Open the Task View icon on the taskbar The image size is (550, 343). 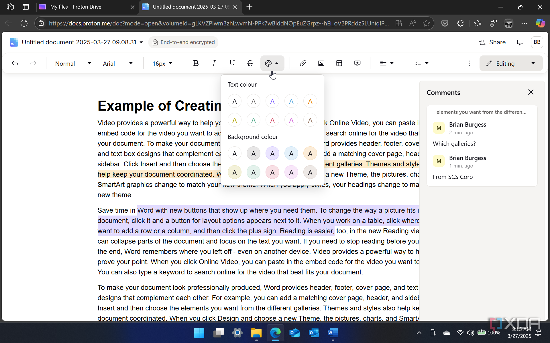pyautogui.click(x=218, y=333)
